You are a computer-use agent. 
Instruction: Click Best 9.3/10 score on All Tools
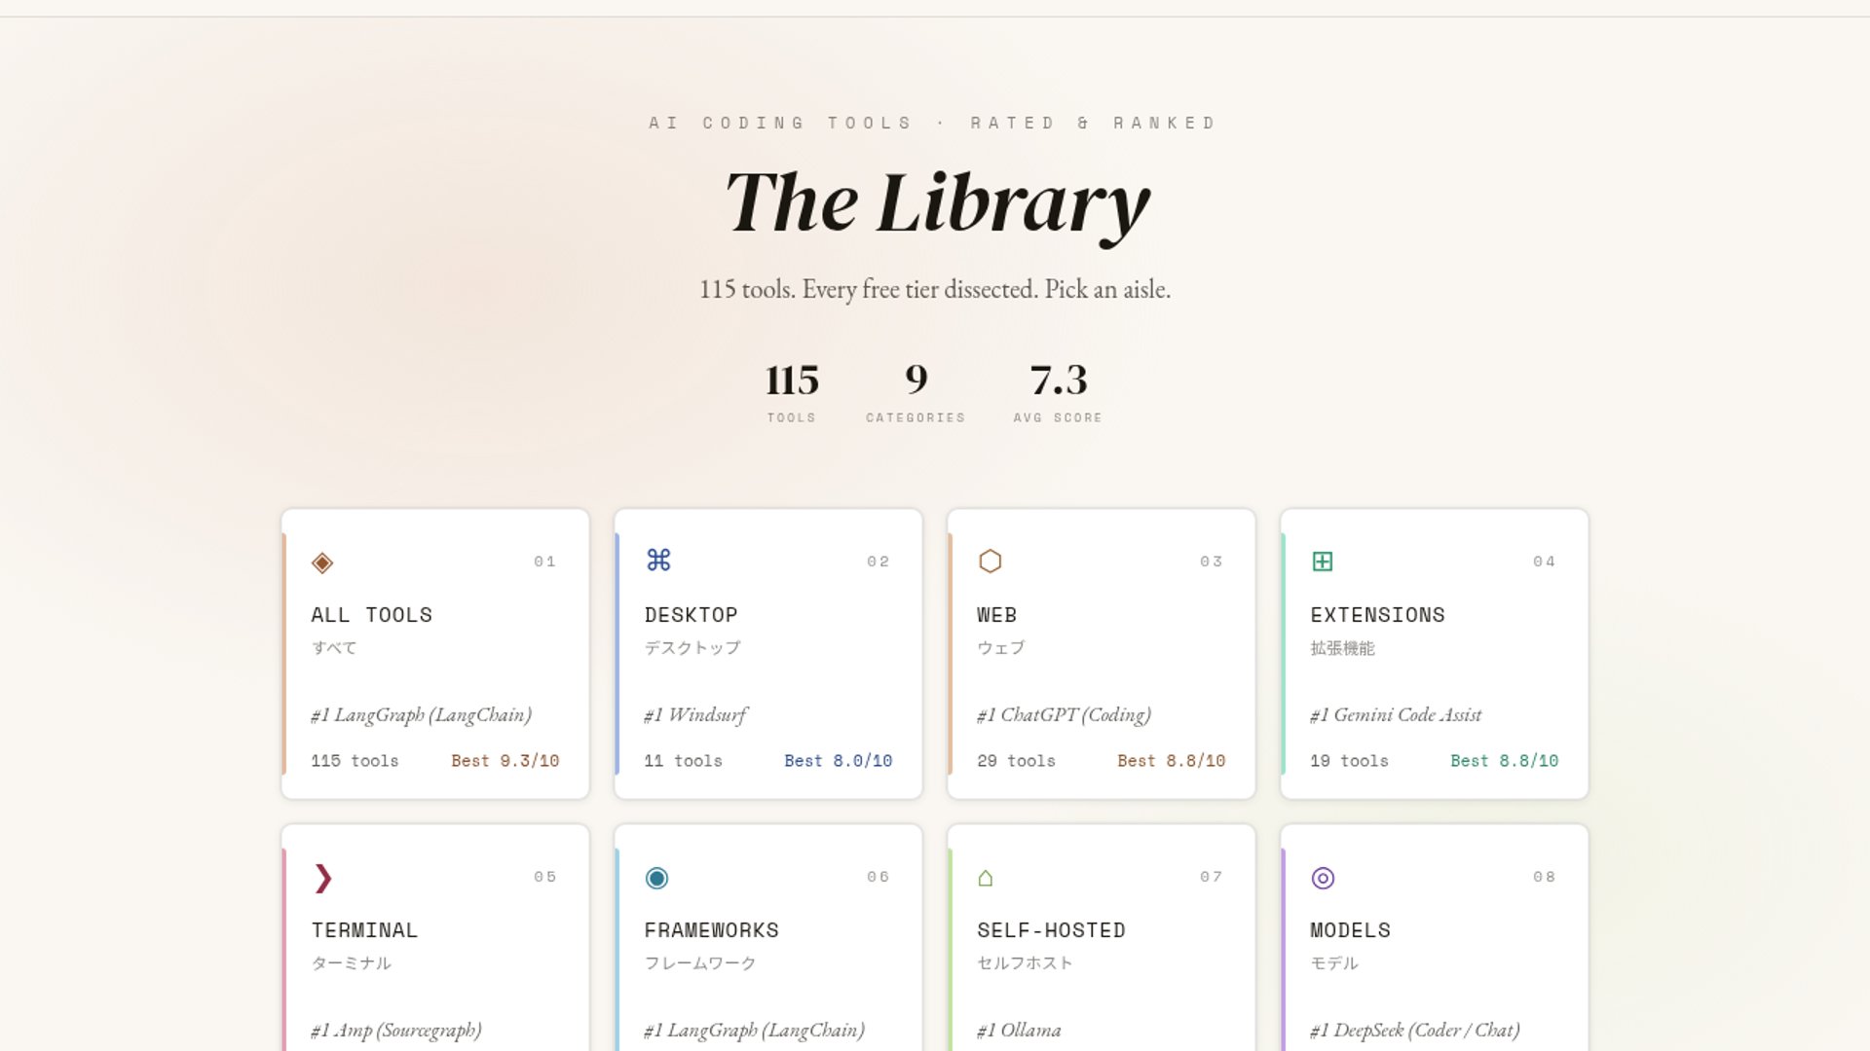tap(505, 761)
